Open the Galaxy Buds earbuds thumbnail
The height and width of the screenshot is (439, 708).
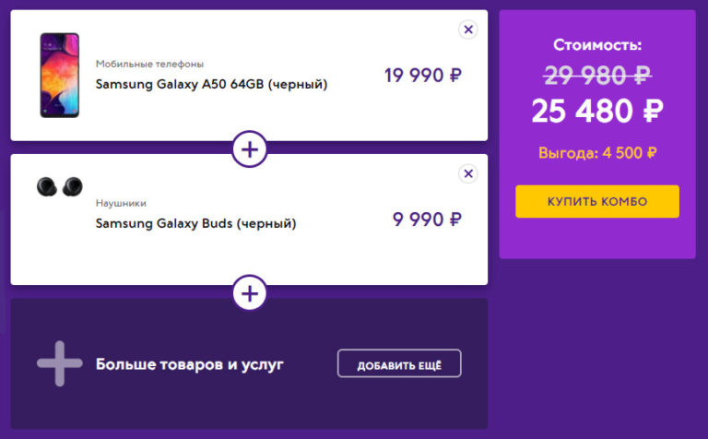59,186
